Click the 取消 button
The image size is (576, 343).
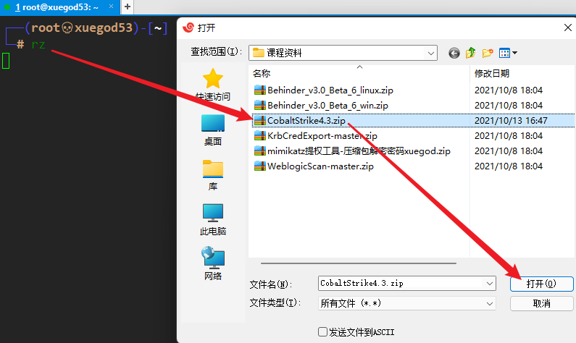(x=541, y=304)
